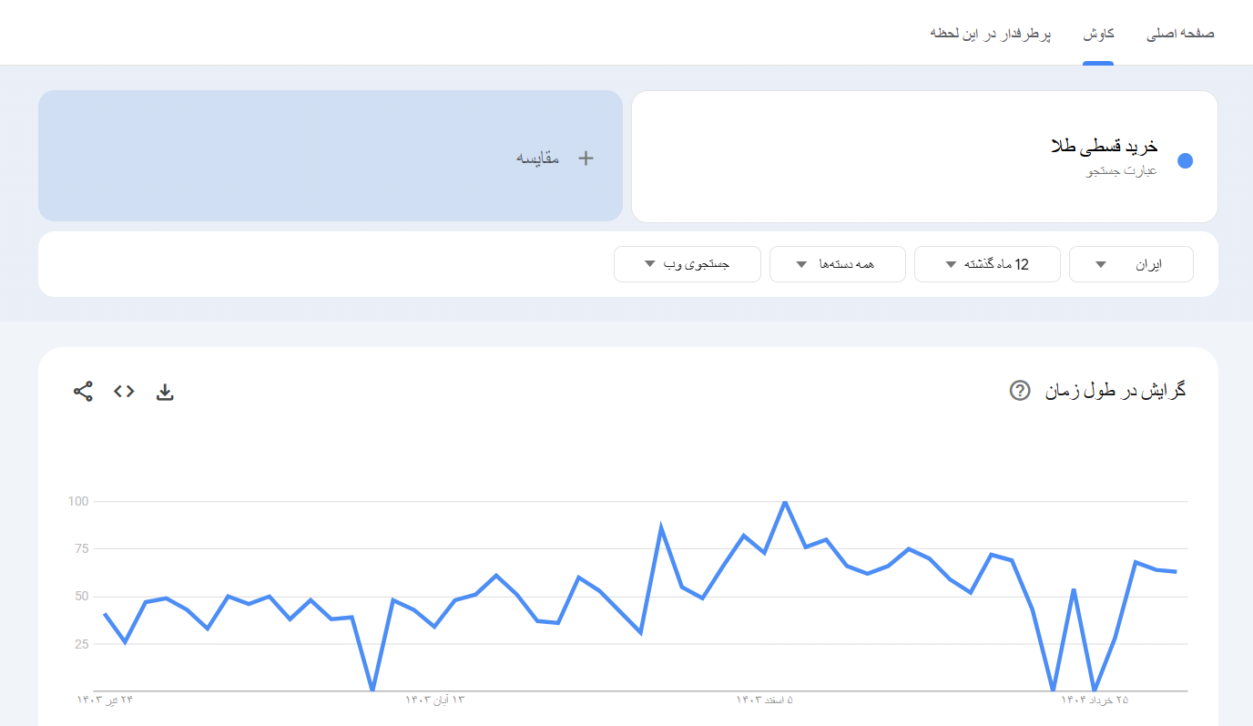This screenshot has height=726, width=1253.
Task: Download the trend data as CSV
Action: pyautogui.click(x=165, y=391)
